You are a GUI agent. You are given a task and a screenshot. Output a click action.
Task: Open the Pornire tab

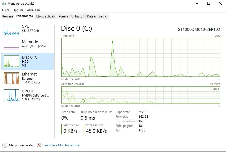coord(63,16)
